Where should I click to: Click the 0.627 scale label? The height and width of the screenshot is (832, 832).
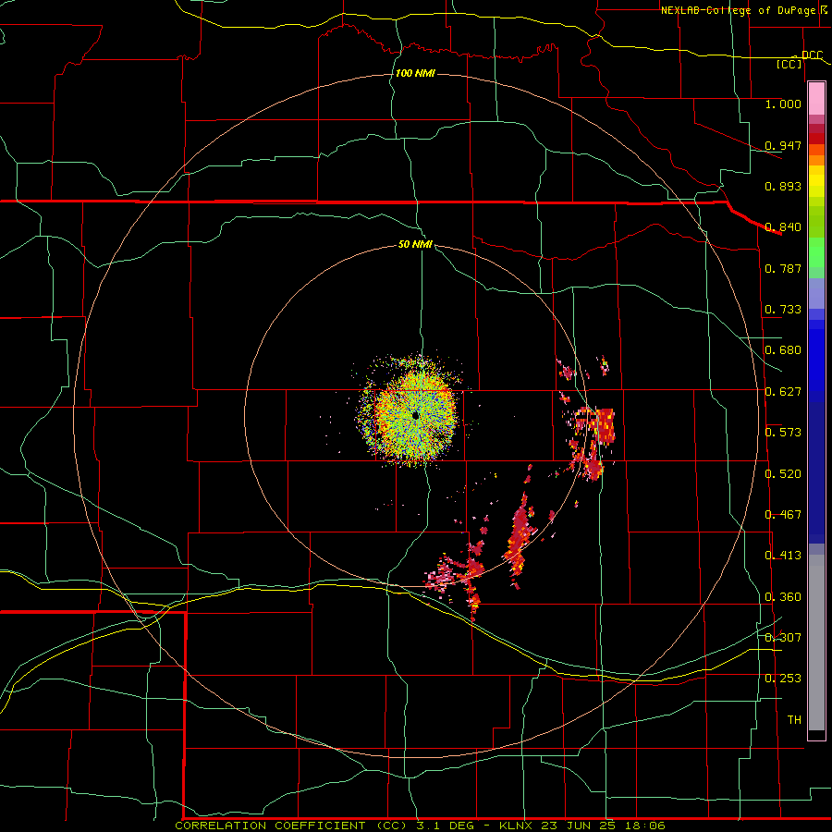pos(783,391)
